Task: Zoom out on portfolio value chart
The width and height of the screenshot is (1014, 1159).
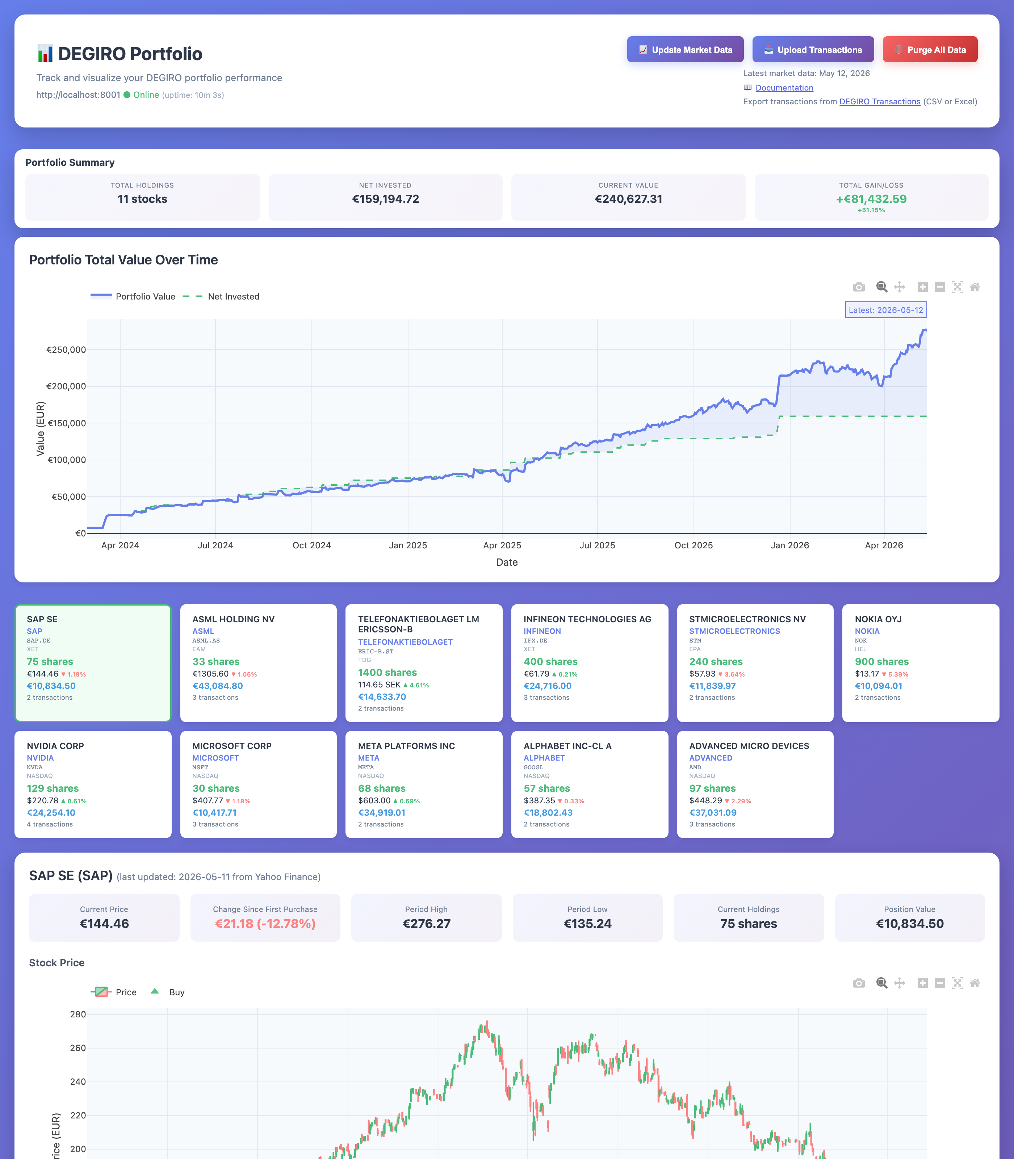Action: tap(940, 287)
